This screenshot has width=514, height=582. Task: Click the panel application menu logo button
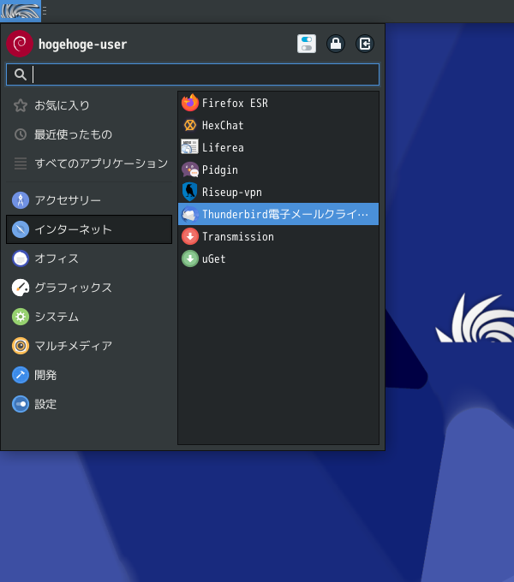click(20, 11)
